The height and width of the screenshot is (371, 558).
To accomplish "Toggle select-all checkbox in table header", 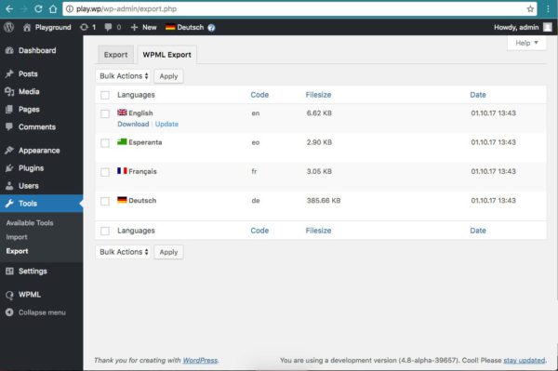I will (x=105, y=95).
